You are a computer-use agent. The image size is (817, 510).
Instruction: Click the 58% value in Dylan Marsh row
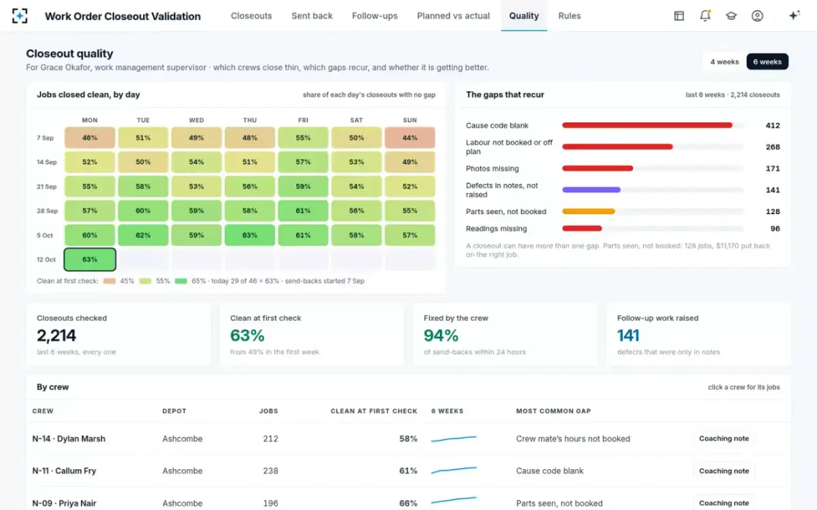pos(408,439)
